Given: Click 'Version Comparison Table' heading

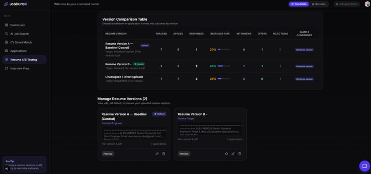Looking at the screenshot, I should (x=125, y=19).
